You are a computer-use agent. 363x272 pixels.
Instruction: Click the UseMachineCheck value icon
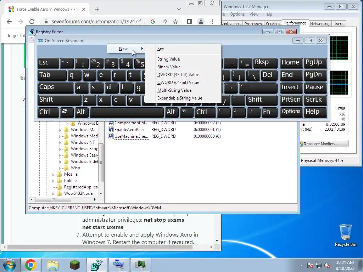coord(111,136)
